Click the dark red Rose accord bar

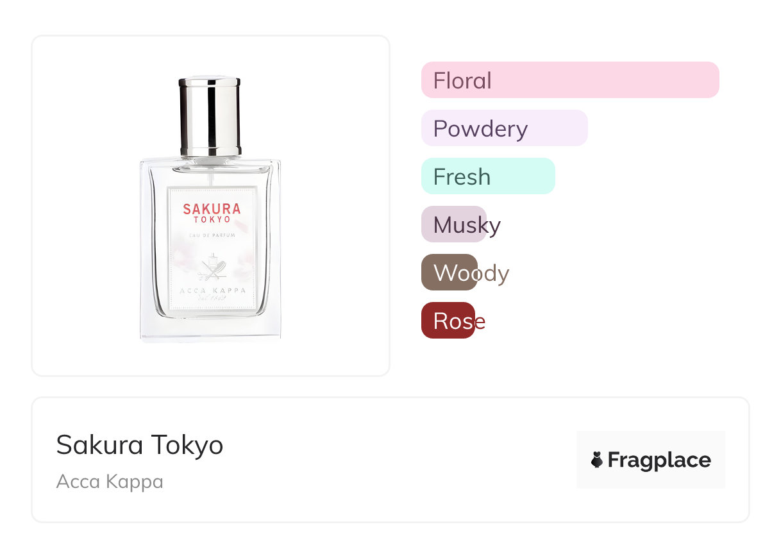tap(448, 321)
